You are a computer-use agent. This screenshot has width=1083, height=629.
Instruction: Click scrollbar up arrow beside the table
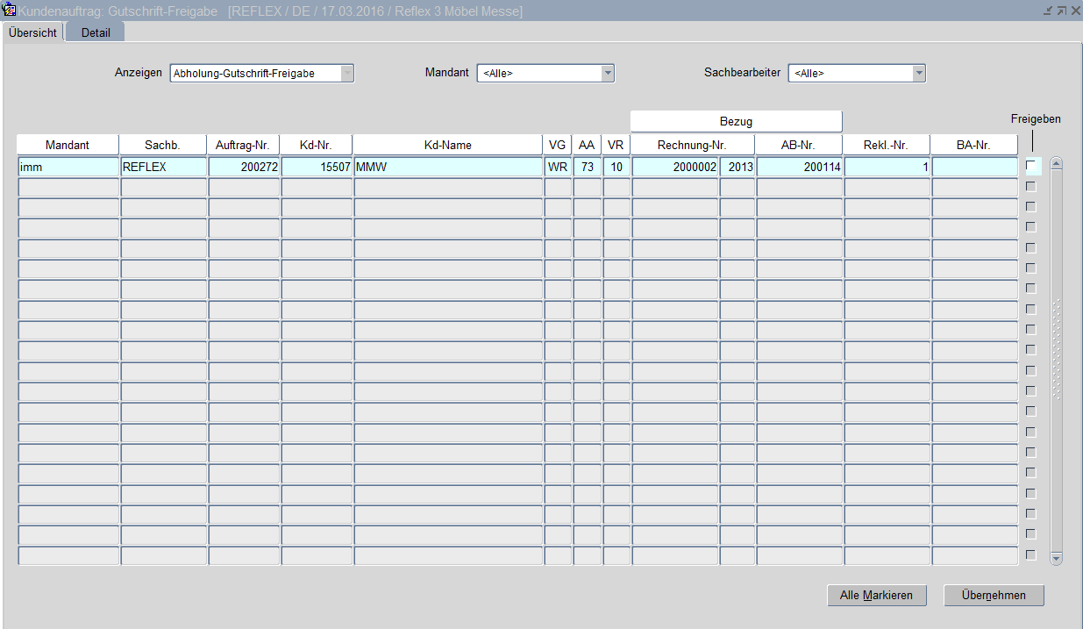point(1056,163)
